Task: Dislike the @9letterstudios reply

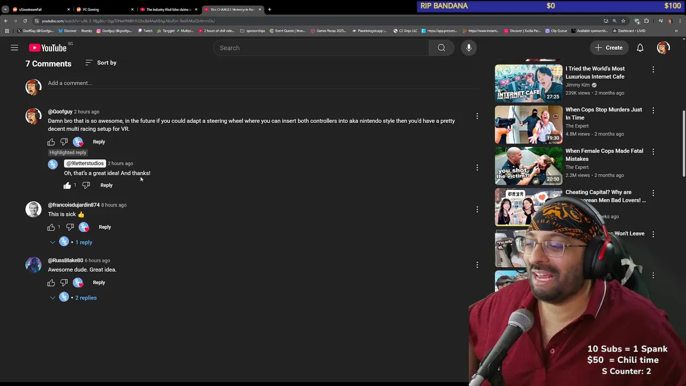Action: click(86, 185)
